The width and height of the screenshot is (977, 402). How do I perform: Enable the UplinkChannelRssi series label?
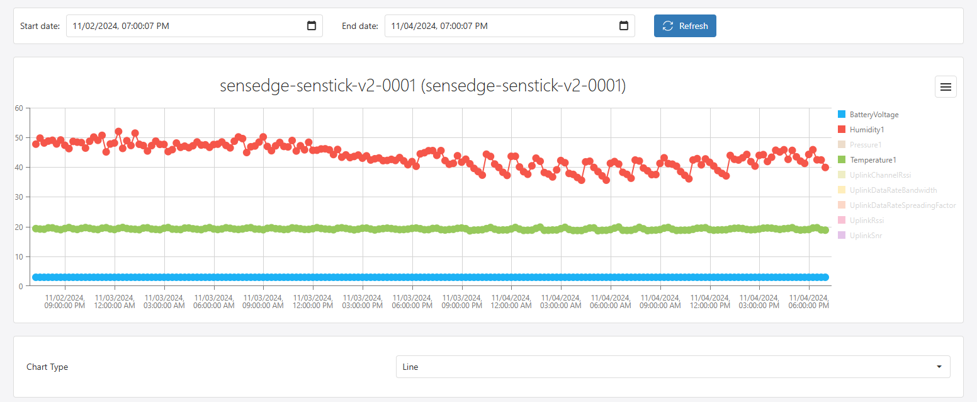click(880, 175)
